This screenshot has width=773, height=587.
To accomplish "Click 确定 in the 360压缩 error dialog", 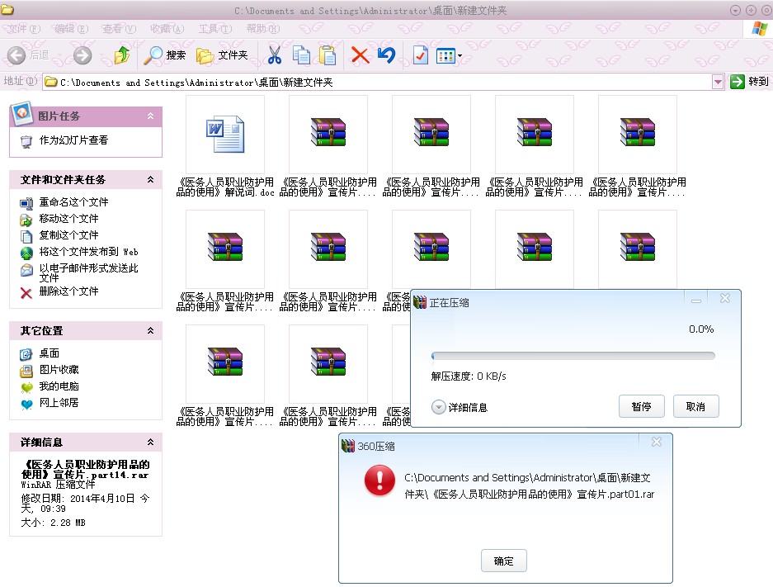I will (503, 561).
